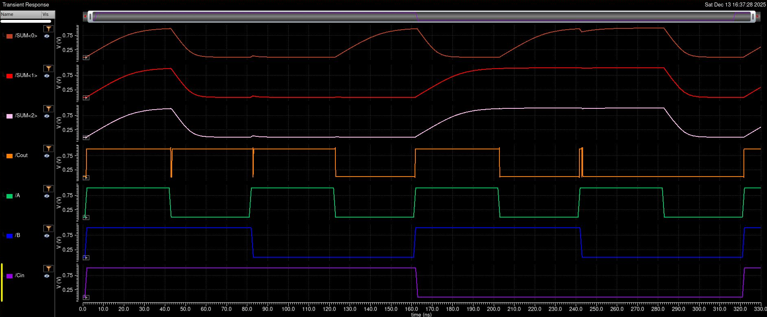Screen dimensions: 767x317
Task: Click the /B trace start marker
Action: pyautogui.click(x=86, y=258)
